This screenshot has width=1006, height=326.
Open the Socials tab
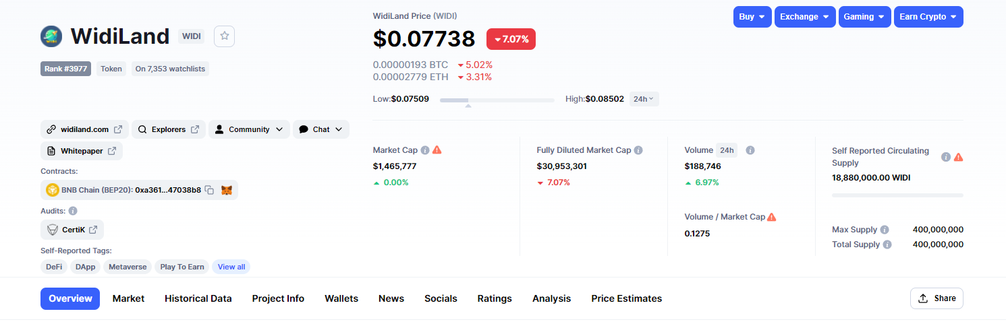click(441, 298)
